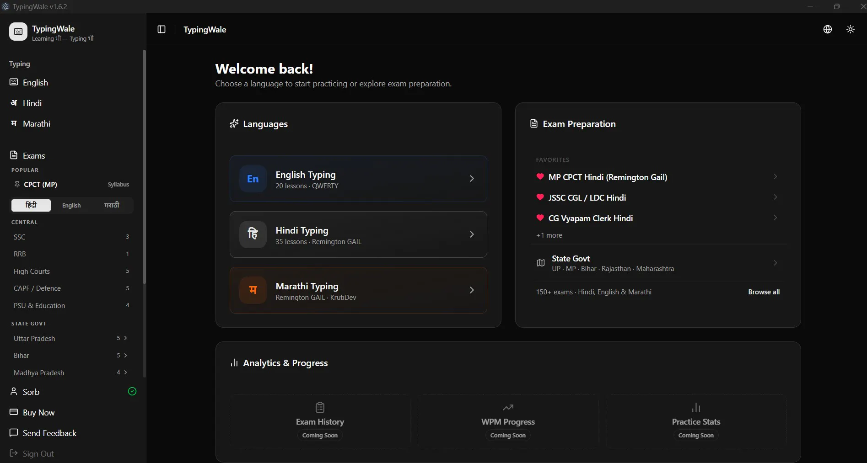
Task: Click the Exam Preparation document icon
Action: click(533, 123)
